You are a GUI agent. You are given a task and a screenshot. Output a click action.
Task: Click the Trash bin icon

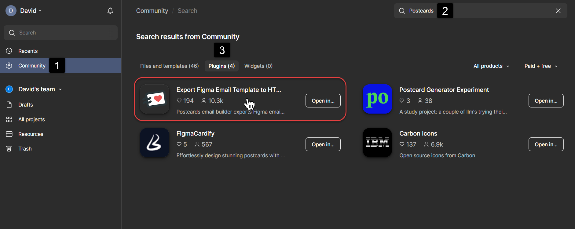(9, 149)
